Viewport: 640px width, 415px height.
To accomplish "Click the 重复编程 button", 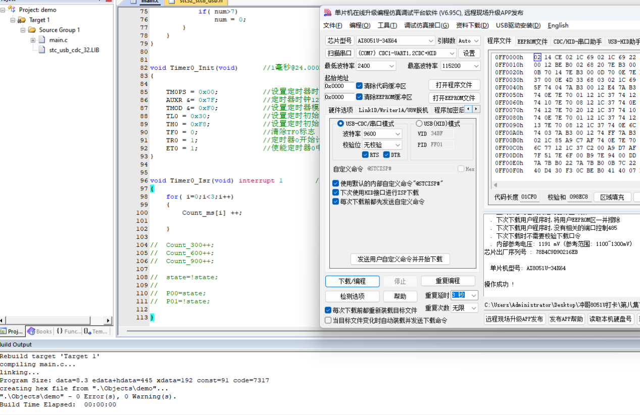I will (448, 281).
